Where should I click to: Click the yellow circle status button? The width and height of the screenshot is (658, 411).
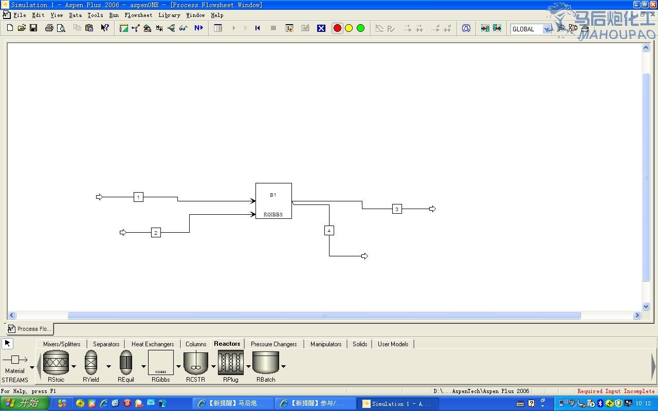click(x=349, y=28)
